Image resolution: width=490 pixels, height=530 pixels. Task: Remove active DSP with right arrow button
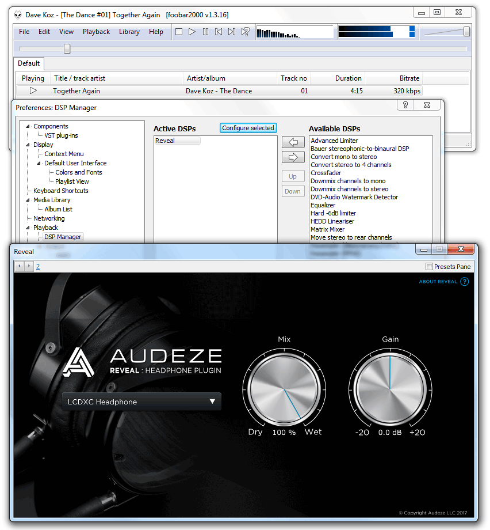[x=293, y=157]
